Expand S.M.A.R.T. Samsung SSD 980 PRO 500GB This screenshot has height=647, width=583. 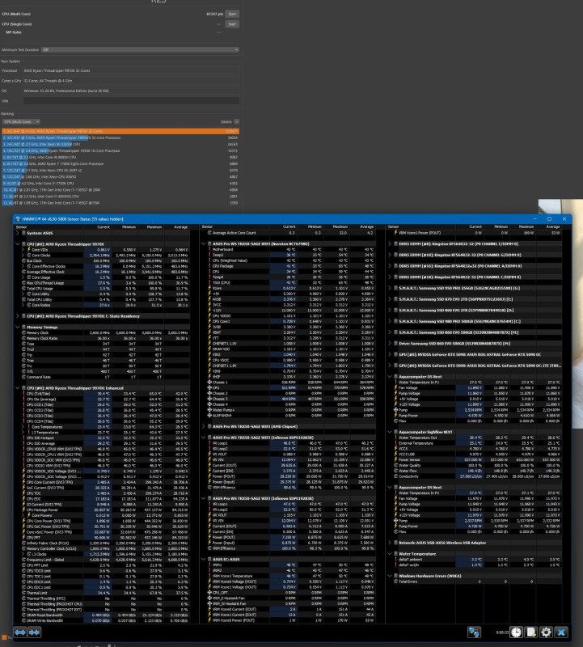tap(390, 321)
